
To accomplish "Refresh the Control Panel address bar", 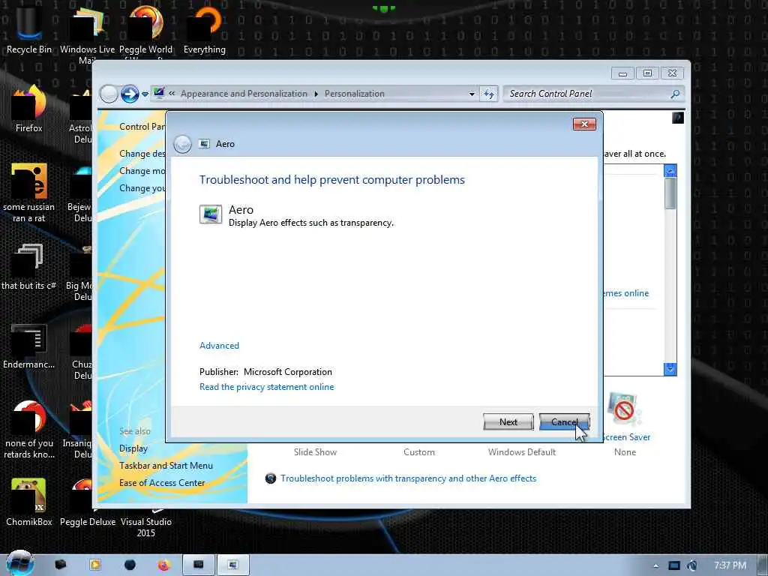I will 489,94.
